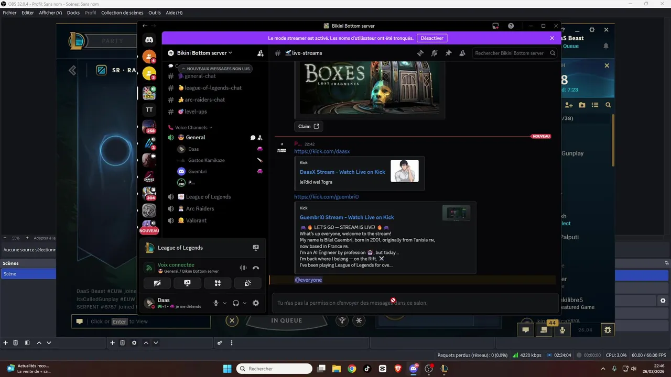Viewport: 671px width, 377px height.
Task: Open the server with 258 badge
Action: point(149,127)
